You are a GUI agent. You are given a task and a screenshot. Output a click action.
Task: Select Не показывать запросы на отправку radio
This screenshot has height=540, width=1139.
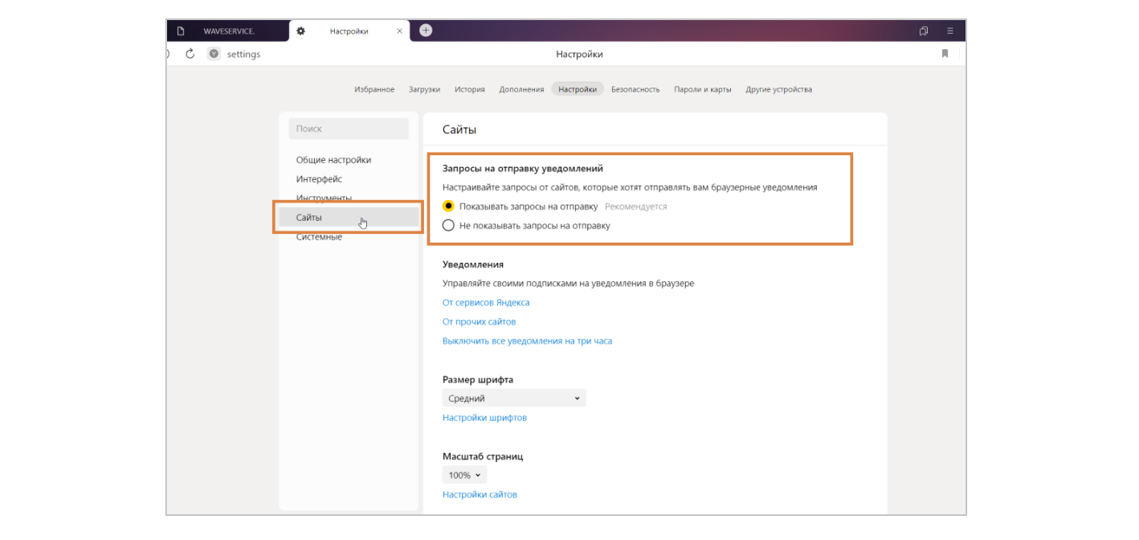click(448, 226)
